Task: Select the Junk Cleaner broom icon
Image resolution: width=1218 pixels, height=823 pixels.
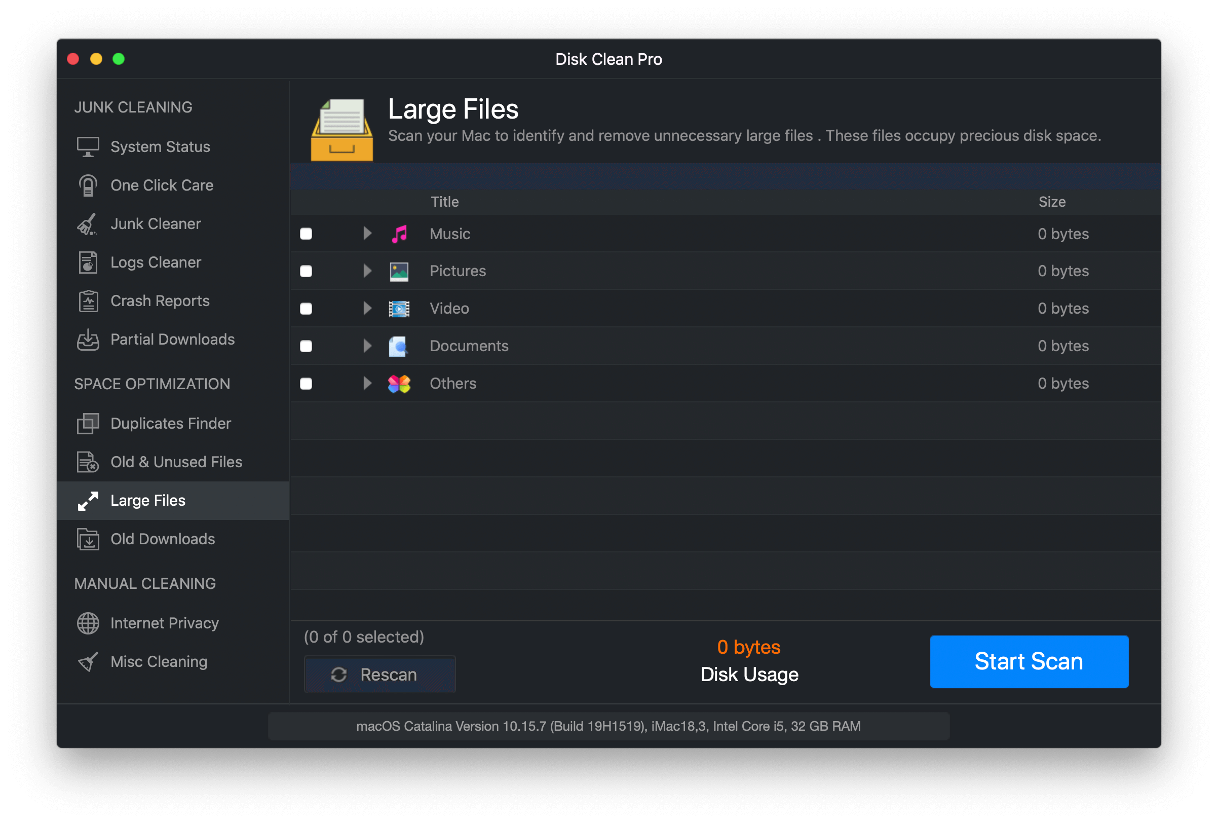Action: pos(88,224)
